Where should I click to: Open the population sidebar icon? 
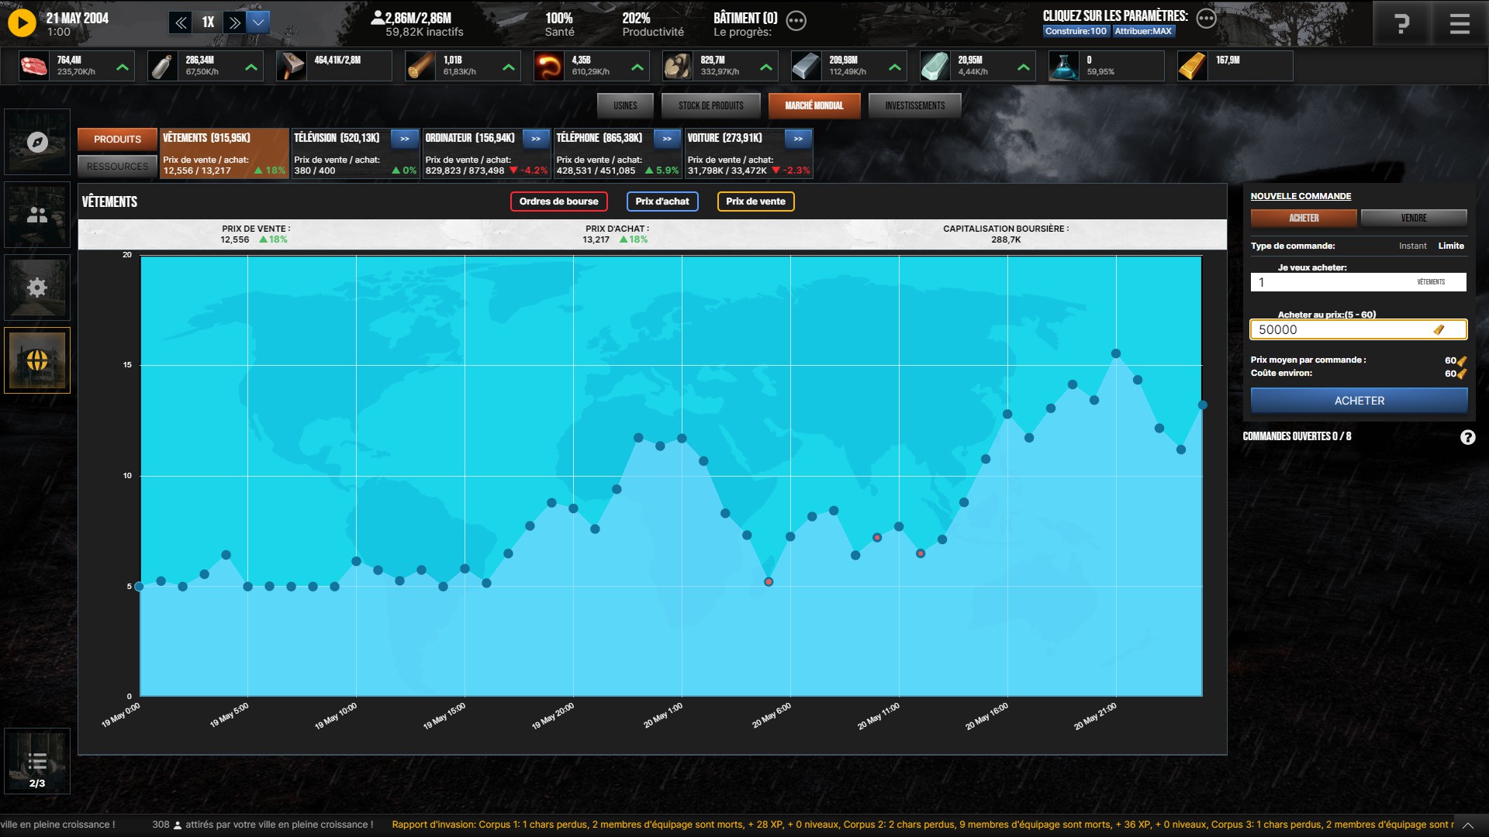pyautogui.click(x=37, y=215)
